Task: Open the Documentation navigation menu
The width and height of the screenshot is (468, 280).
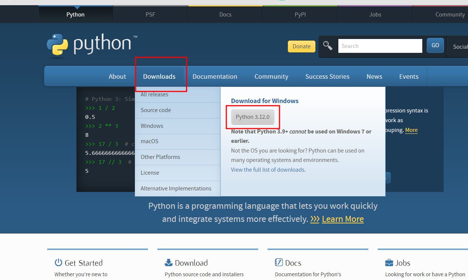Action: (215, 76)
